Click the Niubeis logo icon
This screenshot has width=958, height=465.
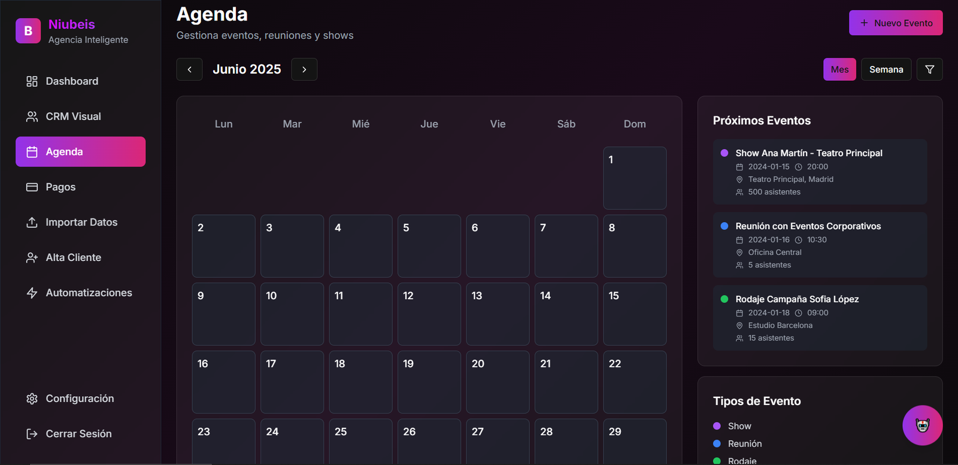coord(28,31)
